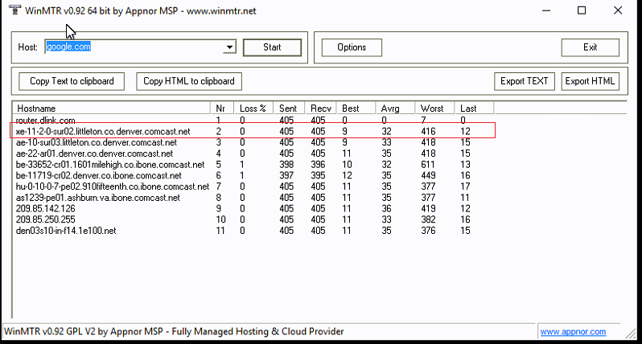Viewport: 642px width, 344px height.
Task: Click the Nr column header
Action: point(221,109)
